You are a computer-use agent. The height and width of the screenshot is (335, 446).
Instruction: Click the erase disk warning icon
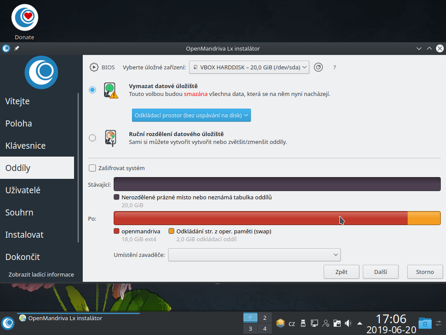110,90
